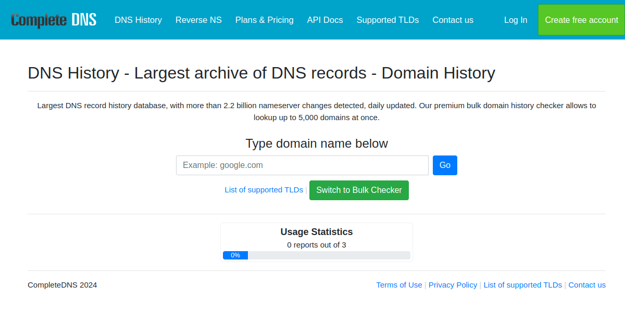Click footer List of supported TLDs link
Viewport: 625px width, 312px height.
click(522, 285)
